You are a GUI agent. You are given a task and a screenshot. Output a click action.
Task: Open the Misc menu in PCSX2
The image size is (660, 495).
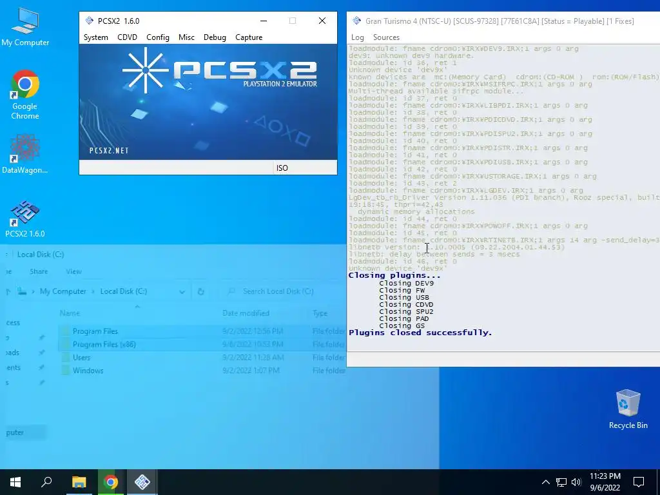(x=186, y=37)
